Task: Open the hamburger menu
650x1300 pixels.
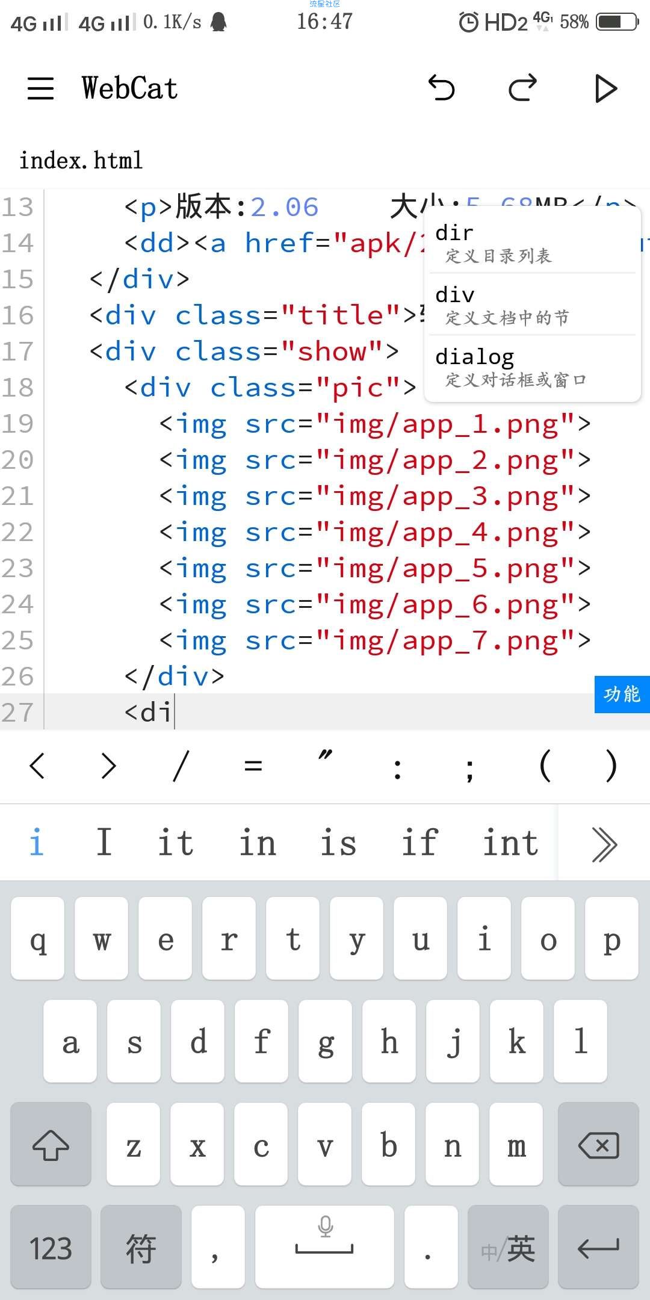Action: (40, 88)
